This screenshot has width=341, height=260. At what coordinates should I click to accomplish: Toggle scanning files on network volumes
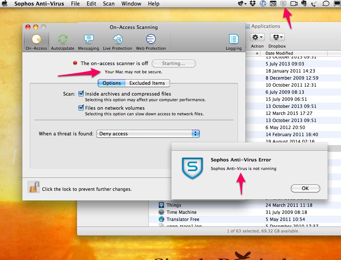81,108
